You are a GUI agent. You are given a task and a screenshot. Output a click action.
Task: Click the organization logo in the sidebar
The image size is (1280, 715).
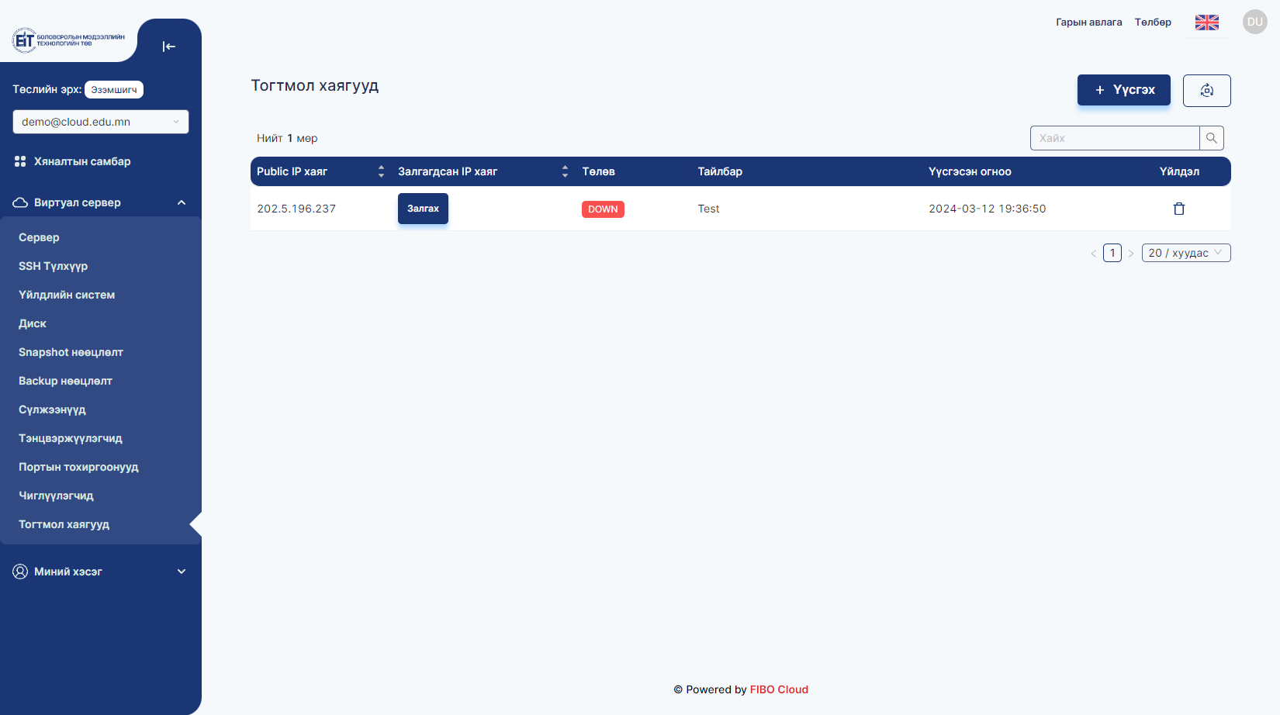click(68, 40)
